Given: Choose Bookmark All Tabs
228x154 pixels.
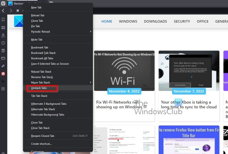Looking at the screenshot, I should click(x=58, y=58).
